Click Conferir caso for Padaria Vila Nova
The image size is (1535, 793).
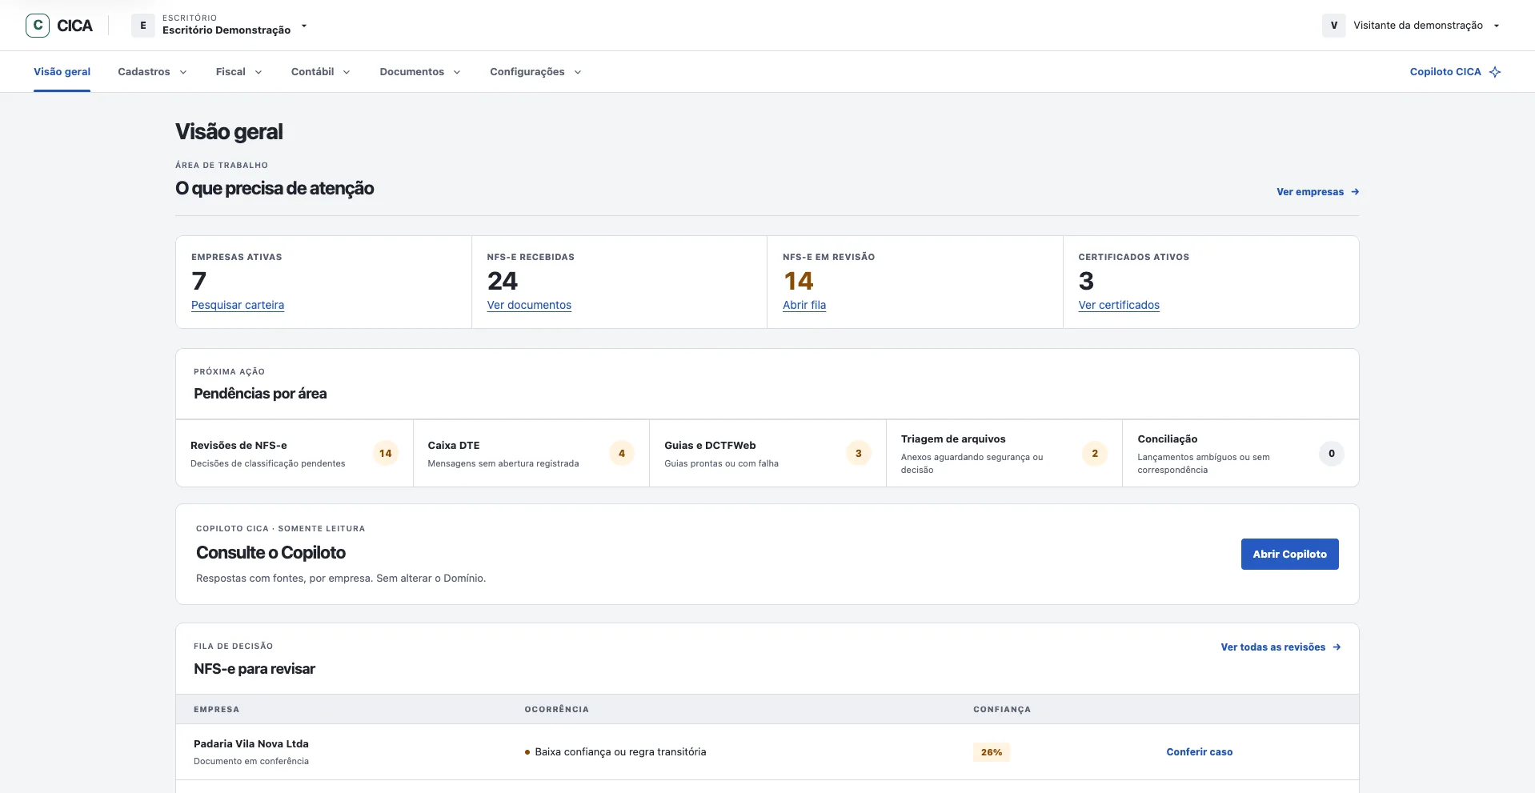click(1199, 752)
